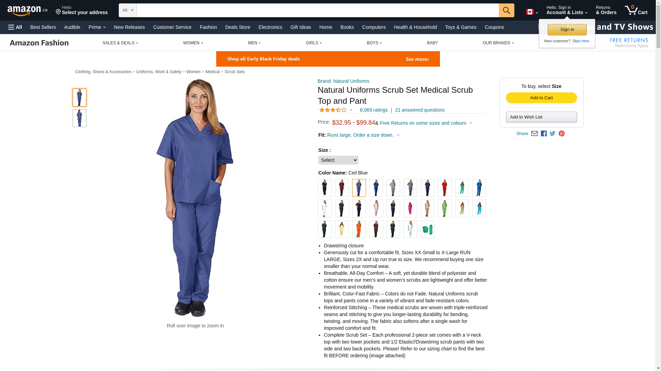Open the 21 answered questions link
Viewport: 661px width, 371px height.
[x=420, y=110]
